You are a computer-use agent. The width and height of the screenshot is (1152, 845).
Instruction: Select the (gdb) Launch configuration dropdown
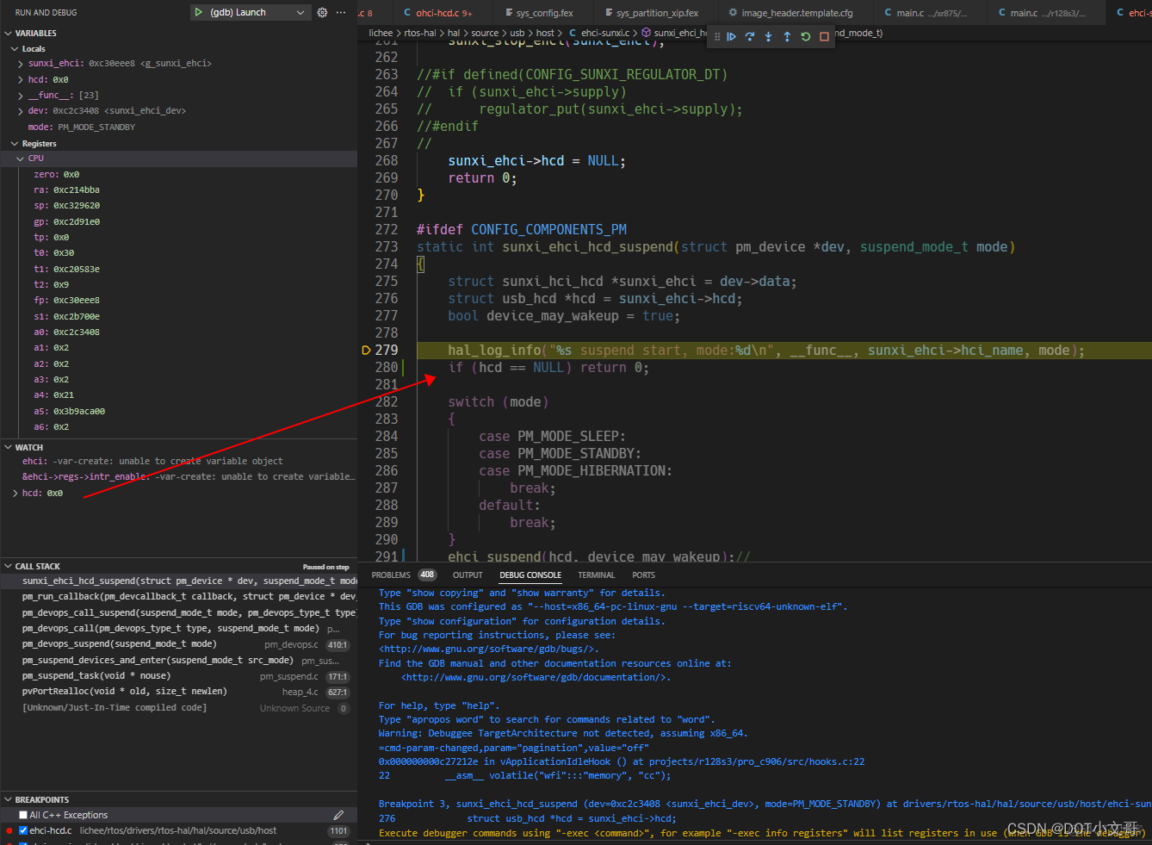point(250,13)
